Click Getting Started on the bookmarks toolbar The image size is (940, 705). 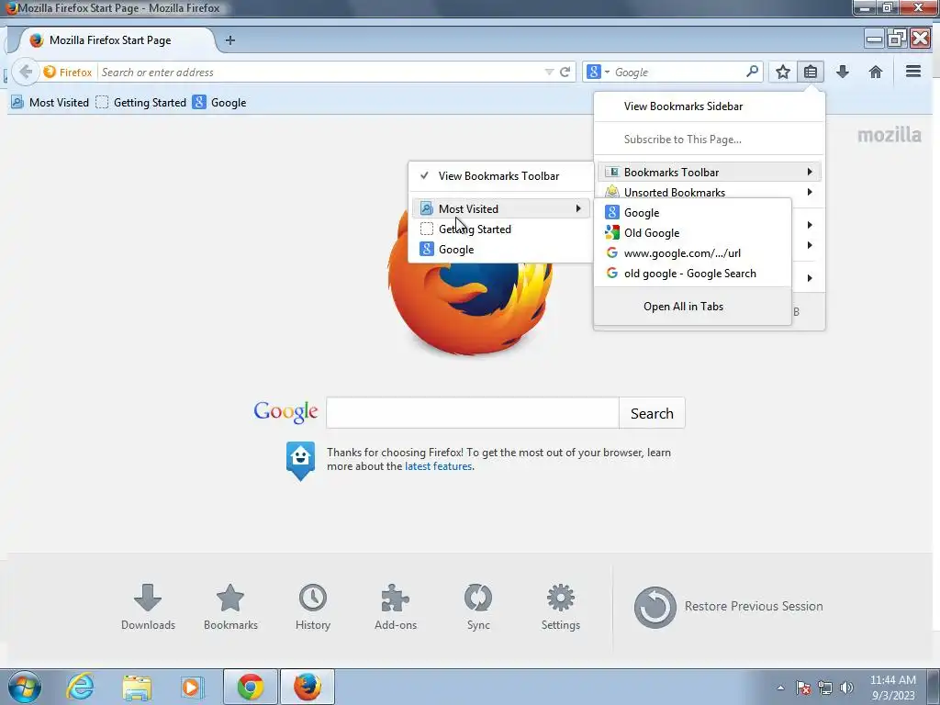[x=141, y=103]
